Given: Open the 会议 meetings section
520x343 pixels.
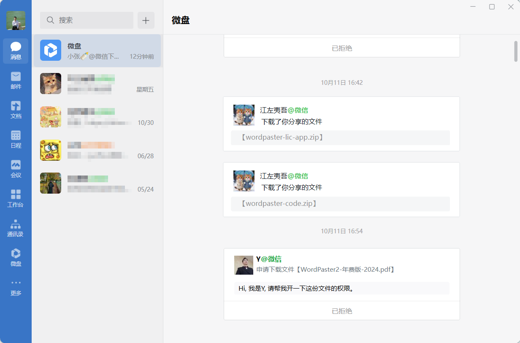Looking at the screenshot, I should point(16,169).
